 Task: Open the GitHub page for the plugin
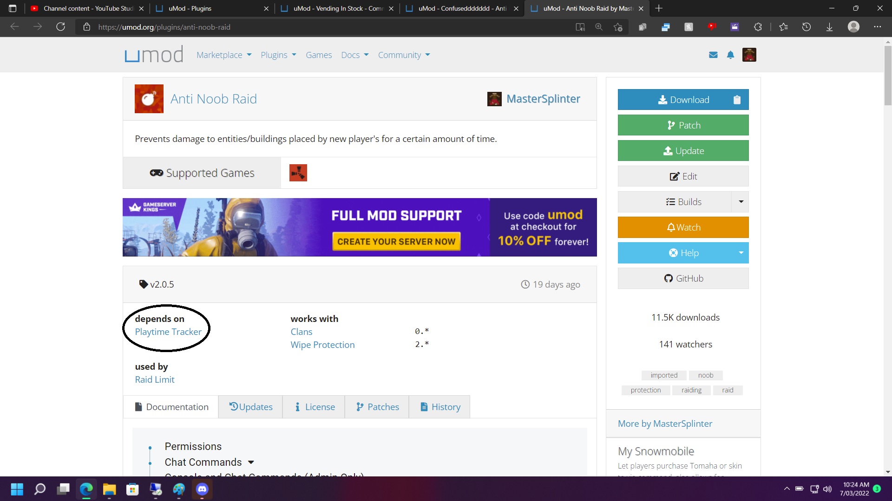[683, 278]
